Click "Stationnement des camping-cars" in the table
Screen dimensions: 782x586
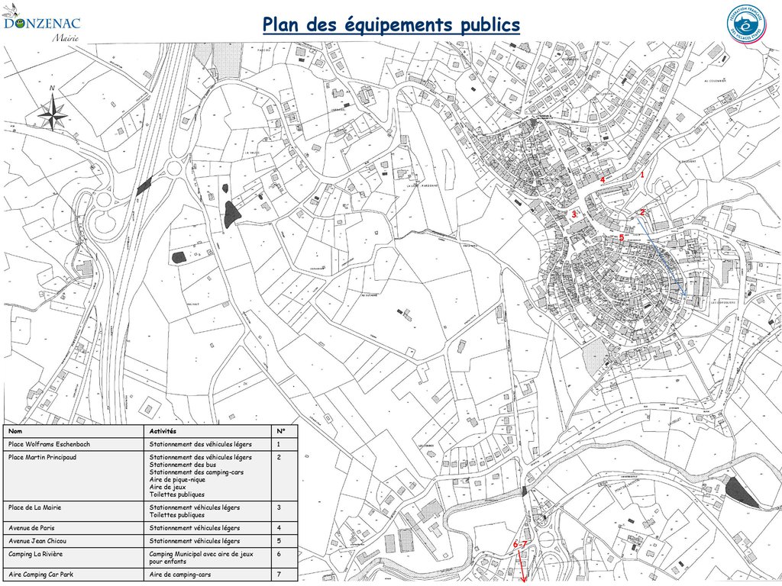196,472
